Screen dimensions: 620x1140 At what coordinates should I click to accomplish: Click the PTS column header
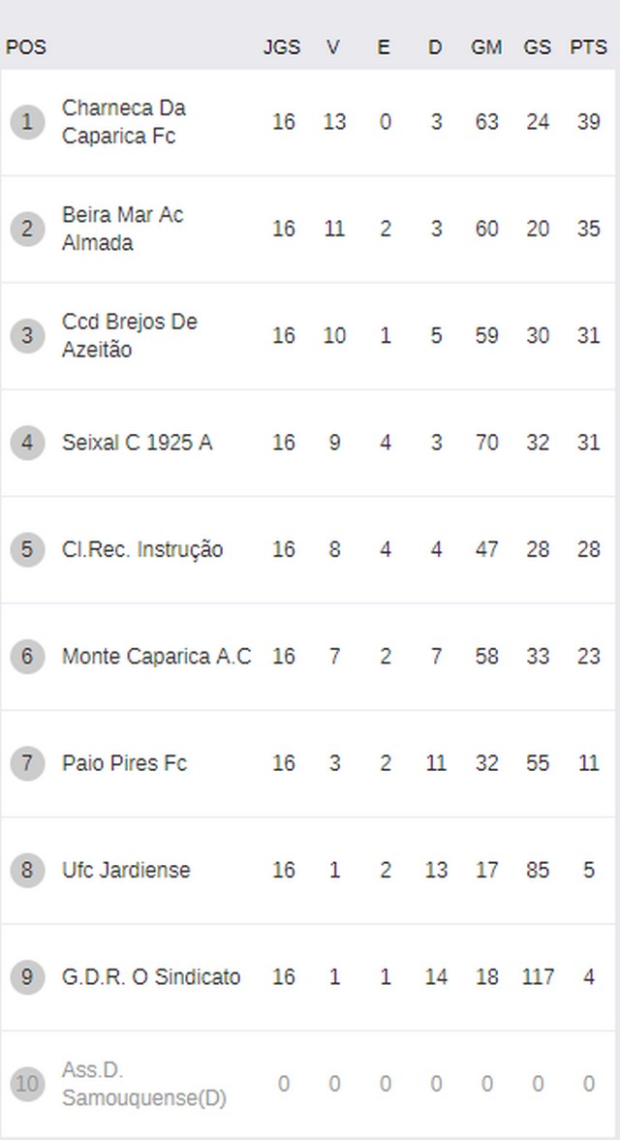pos(588,47)
